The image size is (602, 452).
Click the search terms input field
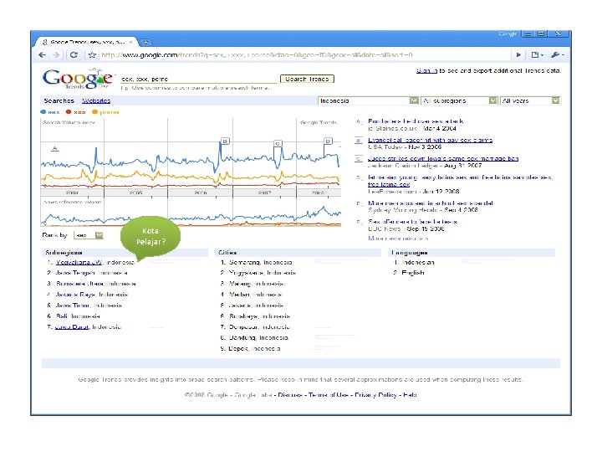click(x=199, y=79)
